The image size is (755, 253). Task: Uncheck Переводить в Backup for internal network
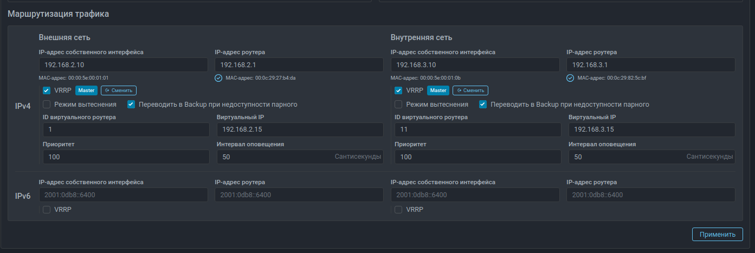click(x=483, y=105)
